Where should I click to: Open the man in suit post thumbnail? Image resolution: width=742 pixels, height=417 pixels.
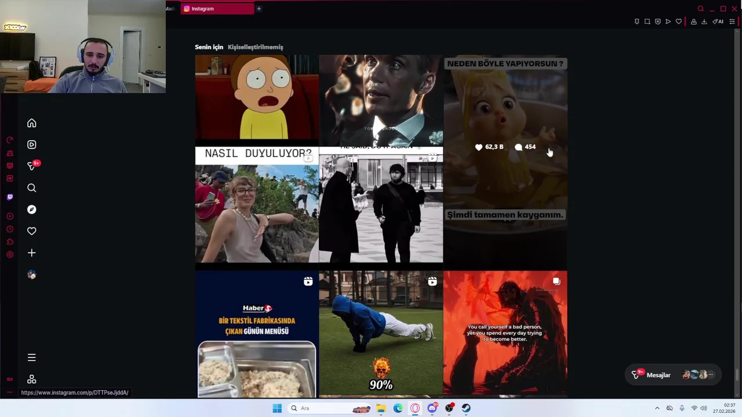coord(381,100)
